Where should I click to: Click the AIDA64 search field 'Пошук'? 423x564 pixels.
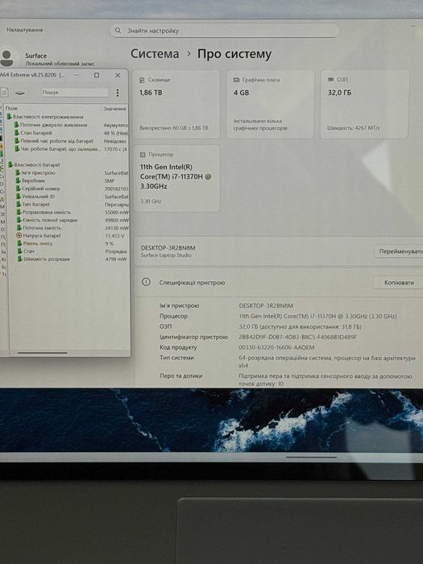point(74,93)
